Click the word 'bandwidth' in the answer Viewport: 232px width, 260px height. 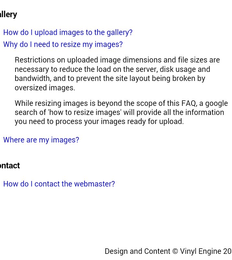pyautogui.click(x=33, y=78)
